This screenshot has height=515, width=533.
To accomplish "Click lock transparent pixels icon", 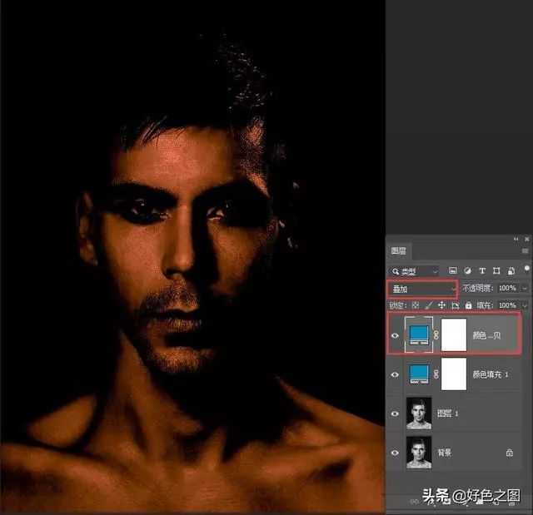I will point(416,305).
